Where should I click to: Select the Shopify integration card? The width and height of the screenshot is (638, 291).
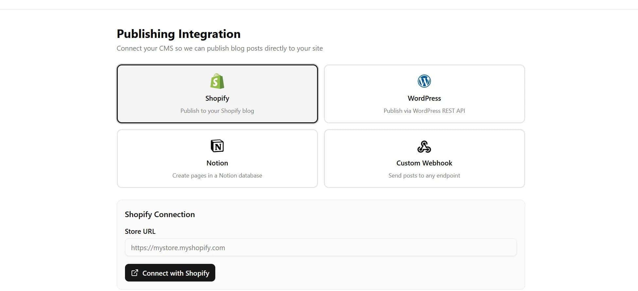[x=217, y=94]
